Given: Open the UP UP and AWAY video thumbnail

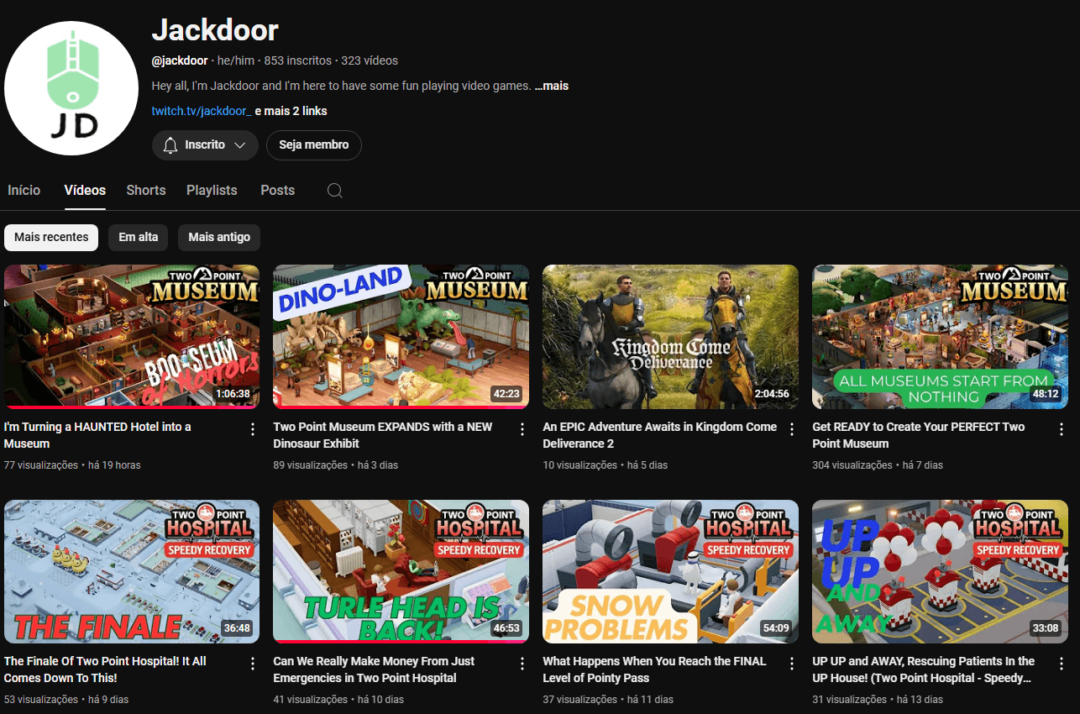Looking at the screenshot, I should 940,571.
